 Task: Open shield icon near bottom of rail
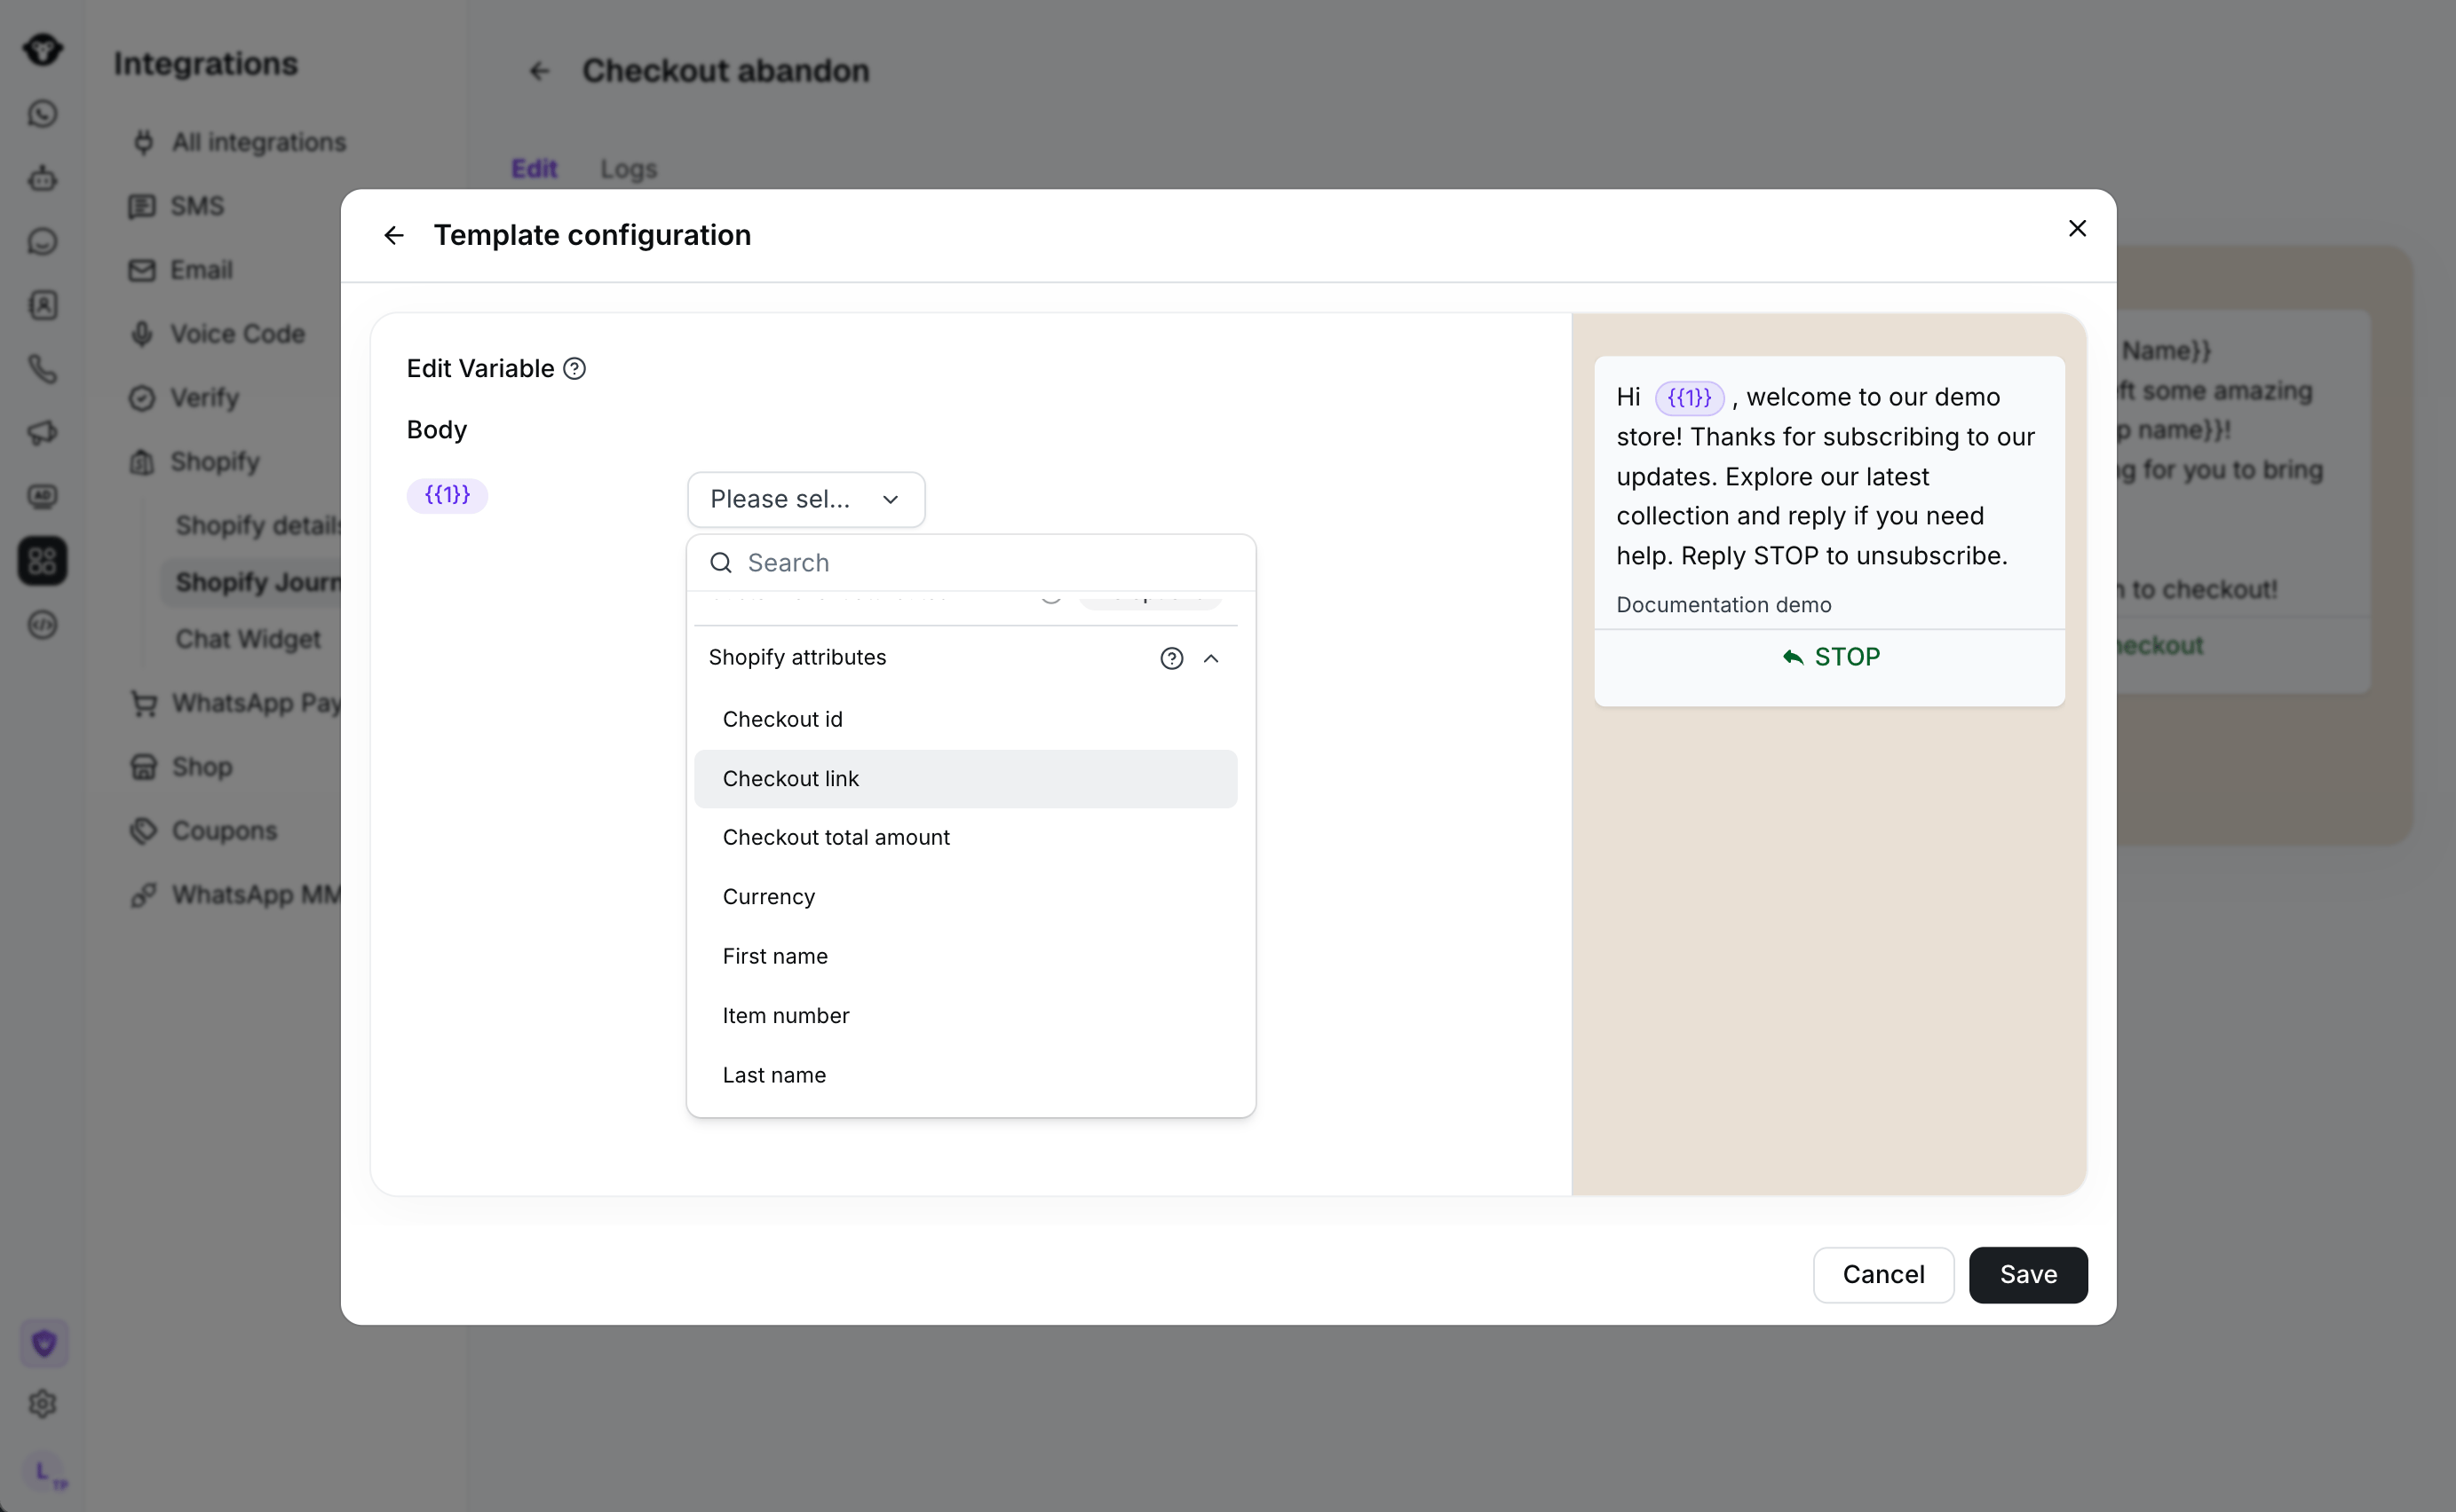pyautogui.click(x=44, y=1343)
